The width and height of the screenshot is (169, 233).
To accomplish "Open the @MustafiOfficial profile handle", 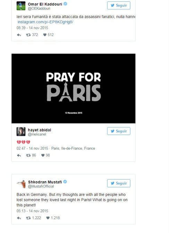I will (x=41, y=186).
